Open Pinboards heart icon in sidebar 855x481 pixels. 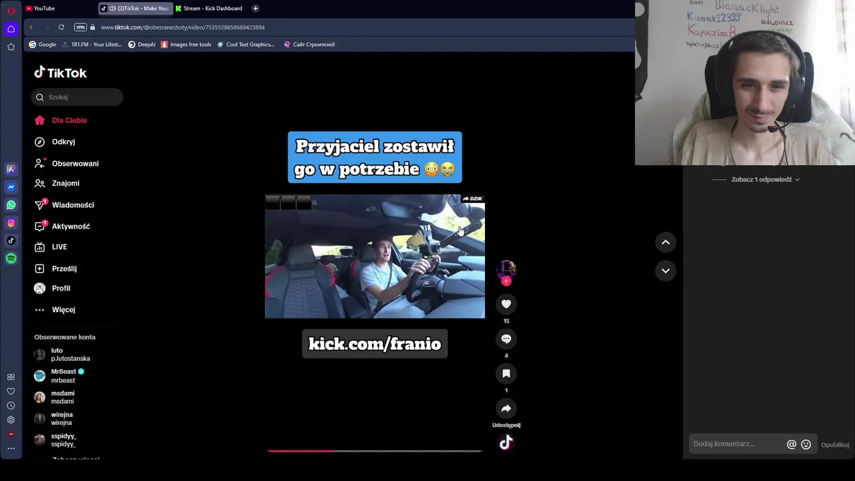tap(11, 391)
